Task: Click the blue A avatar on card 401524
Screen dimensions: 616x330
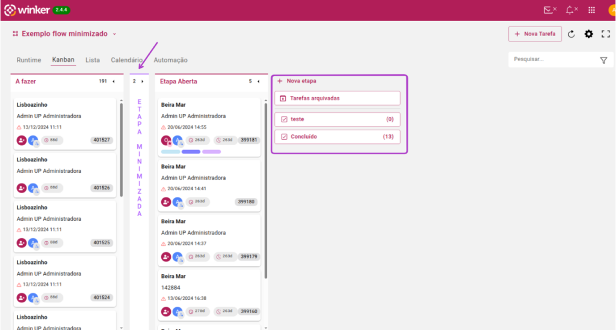Action: tap(34, 298)
